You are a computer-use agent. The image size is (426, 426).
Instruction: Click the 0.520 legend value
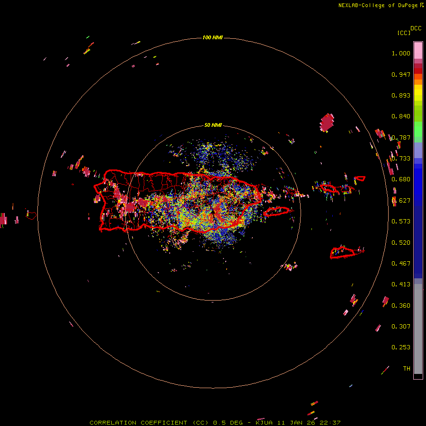[401, 243]
